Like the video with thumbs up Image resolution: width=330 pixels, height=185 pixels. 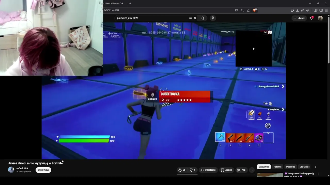(x=182, y=170)
